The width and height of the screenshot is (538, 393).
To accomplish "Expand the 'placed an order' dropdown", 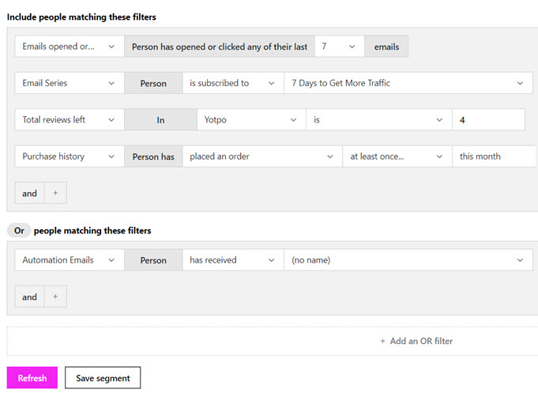I will (261, 157).
